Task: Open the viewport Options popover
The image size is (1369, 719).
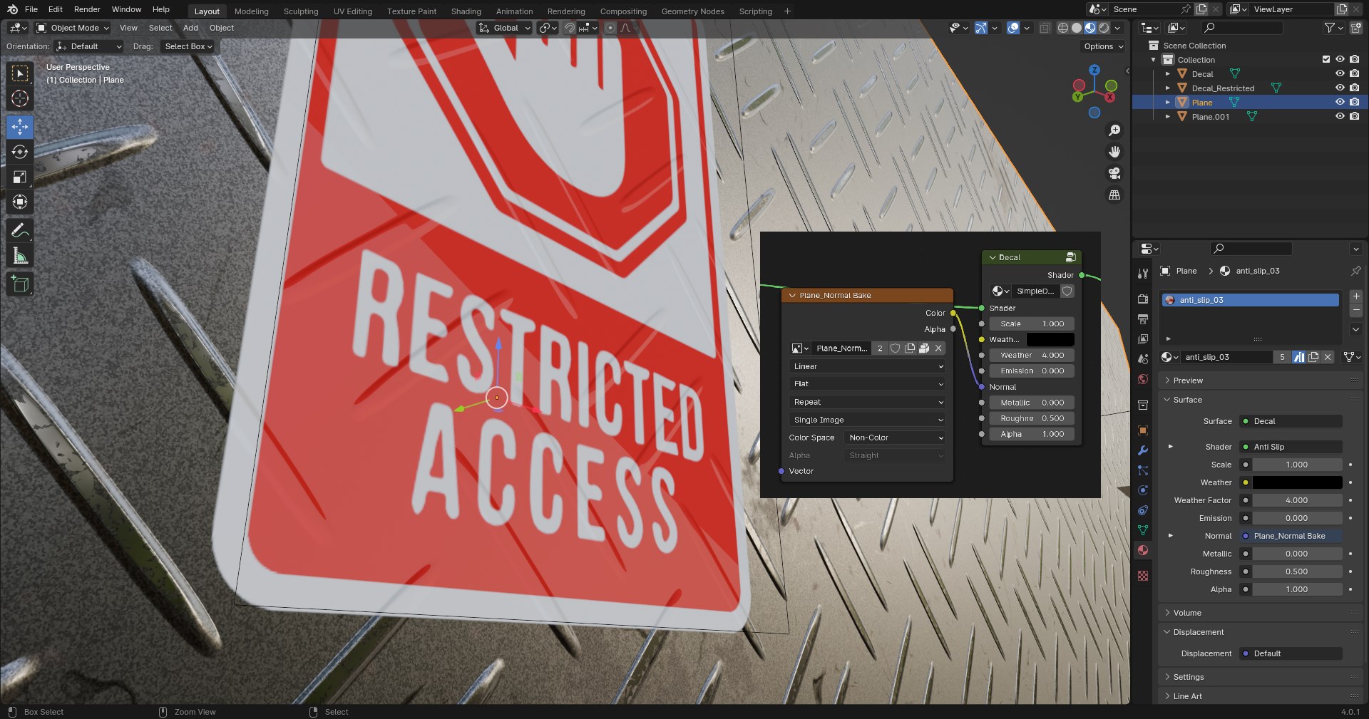Action: pyautogui.click(x=1102, y=46)
